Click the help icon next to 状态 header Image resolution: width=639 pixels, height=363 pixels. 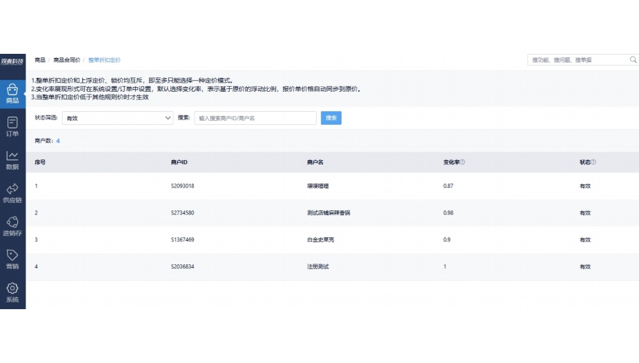click(x=593, y=161)
